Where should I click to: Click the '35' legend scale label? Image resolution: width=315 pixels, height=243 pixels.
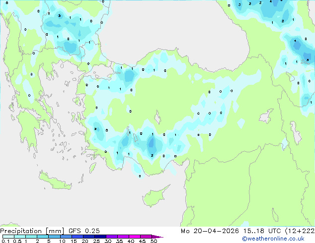tap(119, 241)
